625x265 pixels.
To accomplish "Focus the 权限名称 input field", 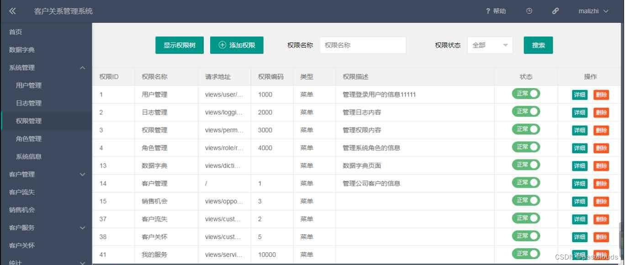I will point(363,45).
